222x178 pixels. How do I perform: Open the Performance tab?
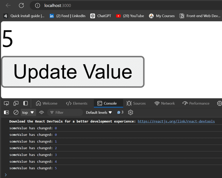[x=196, y=103]
